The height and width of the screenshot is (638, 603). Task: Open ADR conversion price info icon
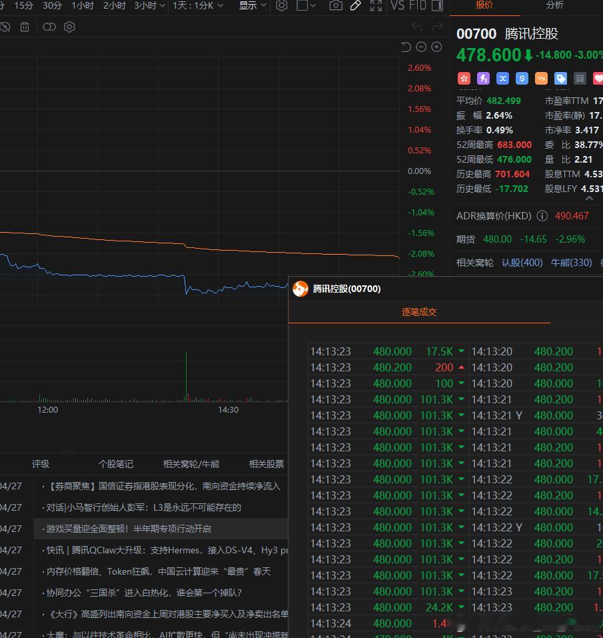pos(542,215)
